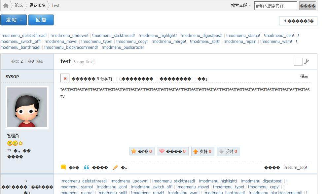
Task: Open the test breadcrumb link
Action: click(x=55, y=6)
